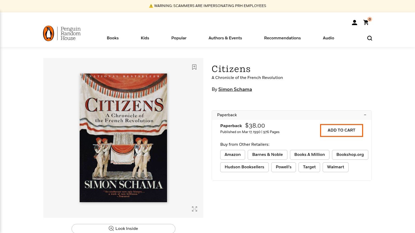This screenshot has width=415, height=233.
Task: Buy from Barnes & Noble
Action: pyautogui.click(x=267, y=155)
